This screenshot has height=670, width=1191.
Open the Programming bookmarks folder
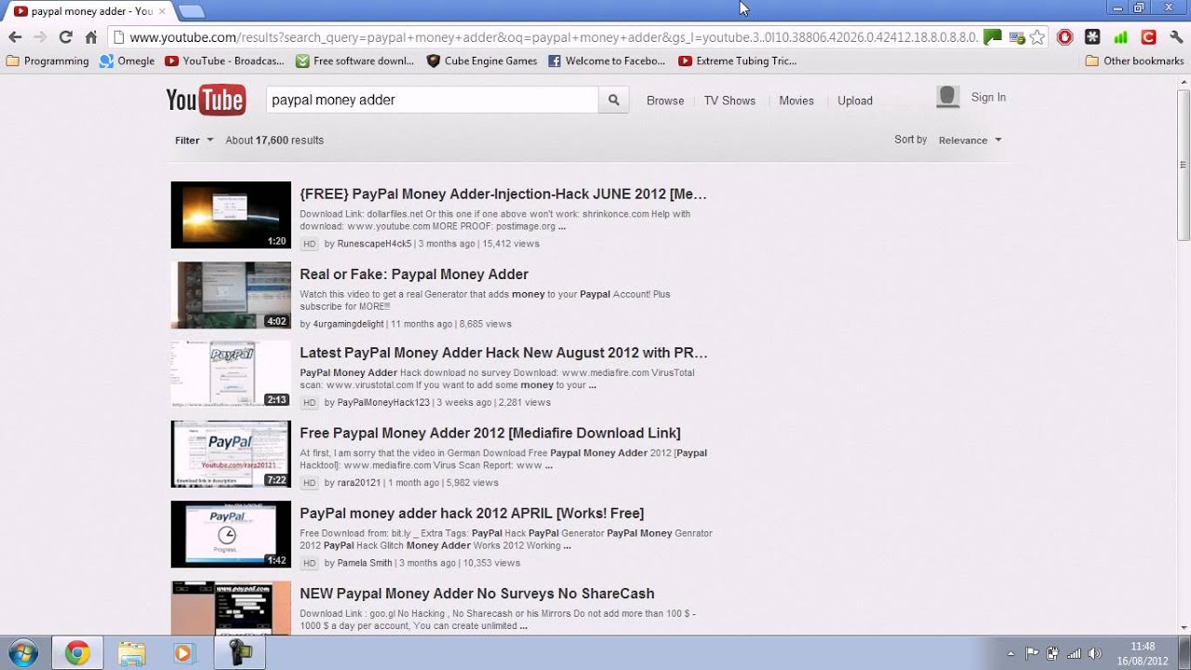point(47,60)
